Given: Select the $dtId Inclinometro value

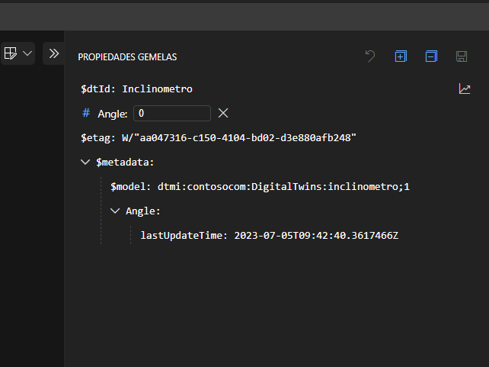Looking at the screenshot, I should 157,89.
